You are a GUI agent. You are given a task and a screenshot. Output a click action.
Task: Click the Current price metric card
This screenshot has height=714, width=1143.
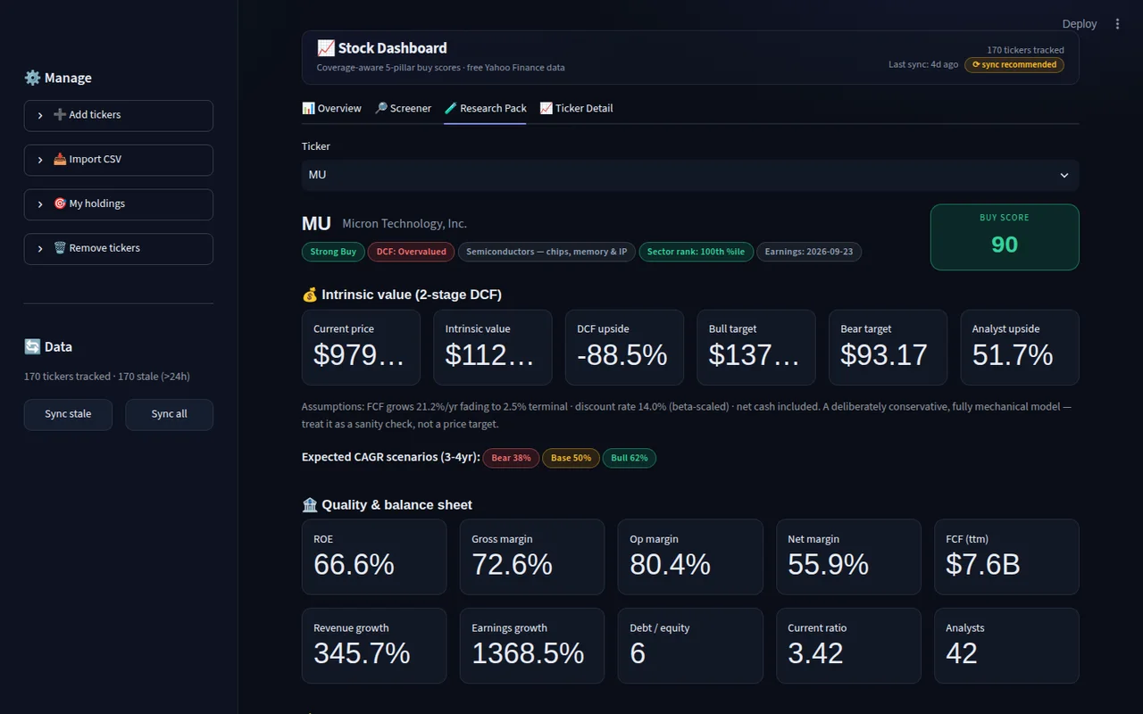(361, 347)
